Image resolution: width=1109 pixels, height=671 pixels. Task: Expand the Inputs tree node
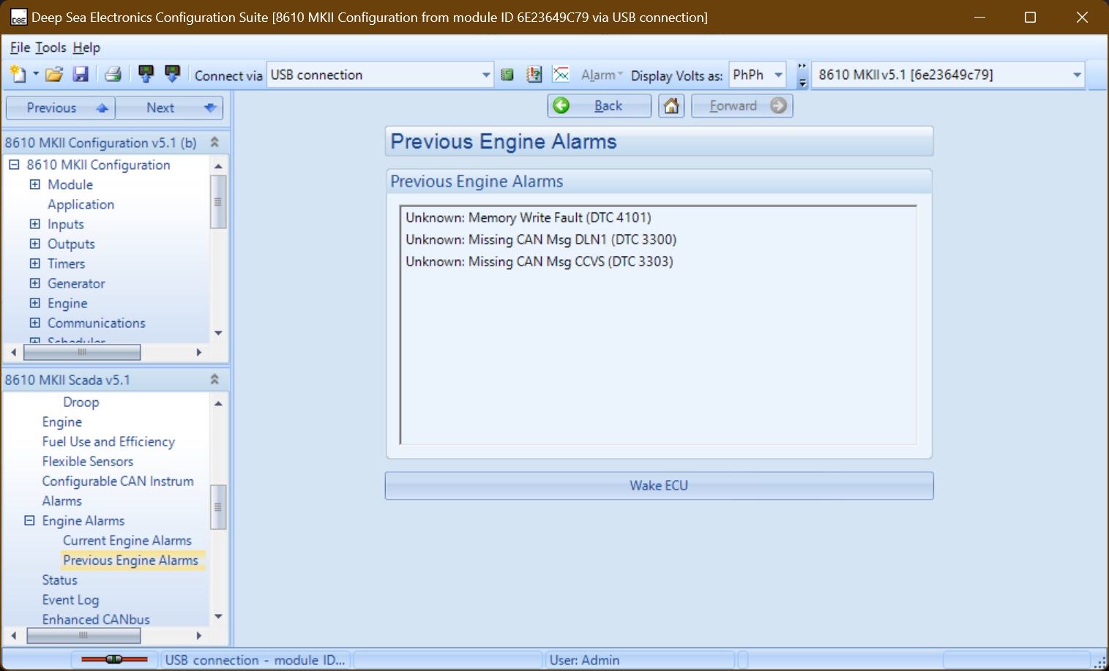pyautogui.click(x=34, y=224)
